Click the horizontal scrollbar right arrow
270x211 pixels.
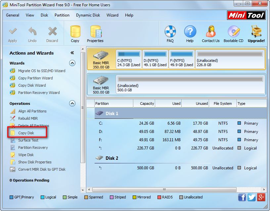pyautogui.click(x=264, y=190)
